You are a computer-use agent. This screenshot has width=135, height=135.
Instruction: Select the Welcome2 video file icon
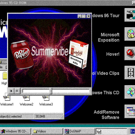click(x=26, y=98)
